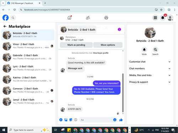This screenshot has width=178, height=133.
Task: Open the emoji picker in message box
Action: [x=115, y=120]
